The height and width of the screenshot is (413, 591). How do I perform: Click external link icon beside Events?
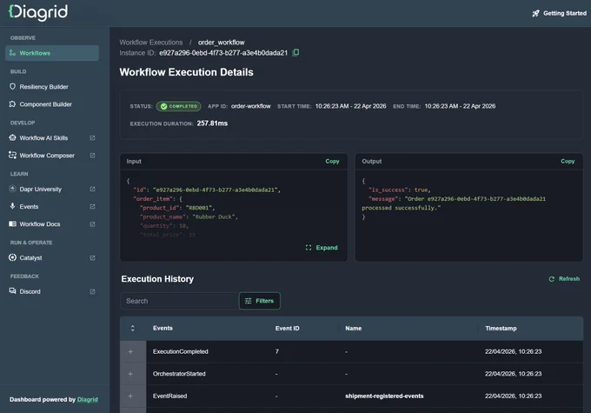(92, 206)
